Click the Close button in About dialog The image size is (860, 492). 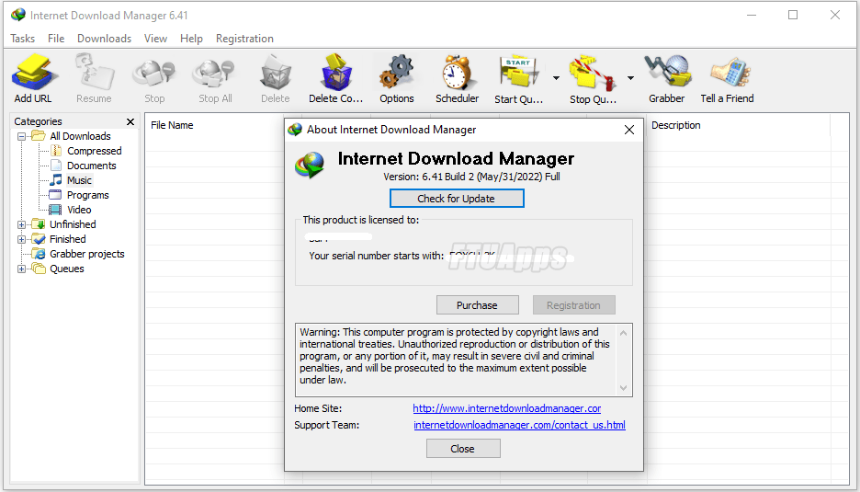point(463,449)
